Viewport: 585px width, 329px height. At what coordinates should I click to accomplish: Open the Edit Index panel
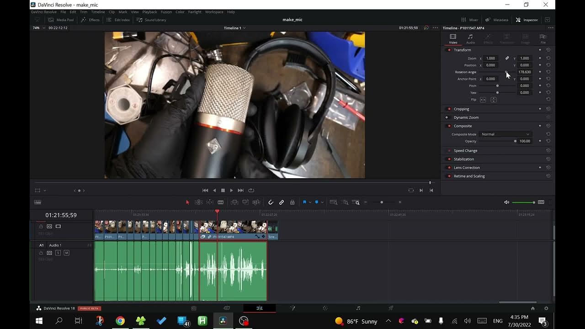pyautogui.click(x=118, y=20)
